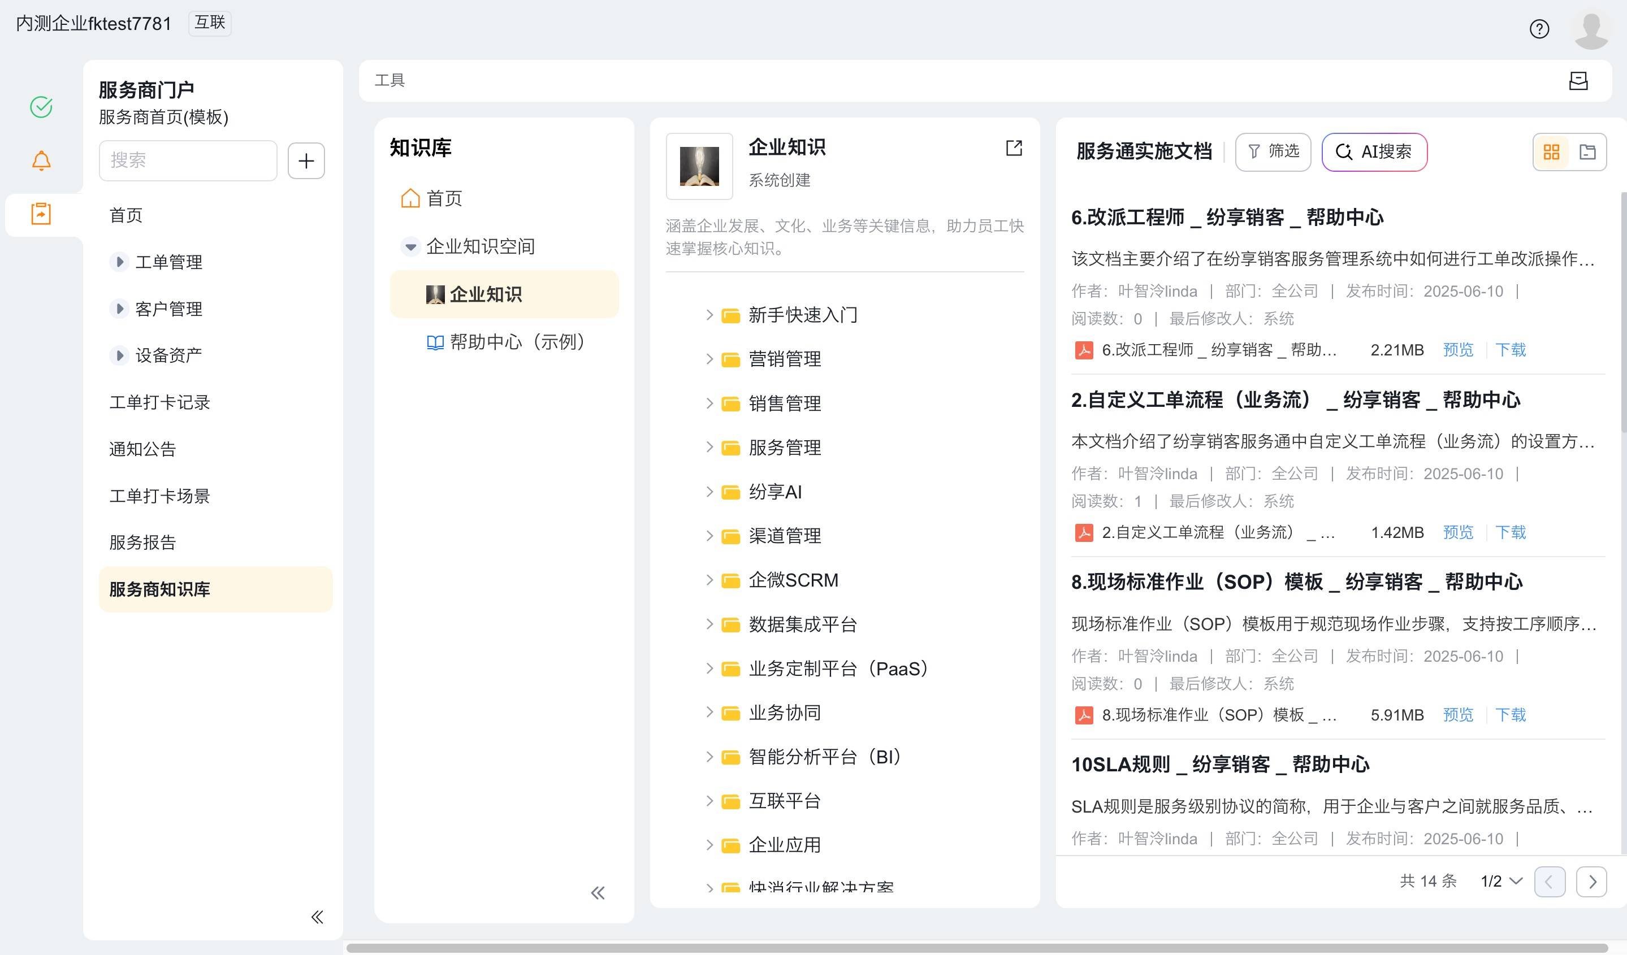Open 企业知识 in new window icon

point(1014,149)
